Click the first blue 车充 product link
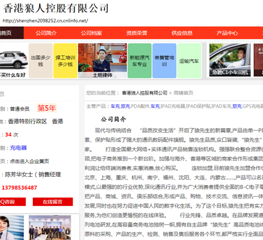 coord(115,106)
